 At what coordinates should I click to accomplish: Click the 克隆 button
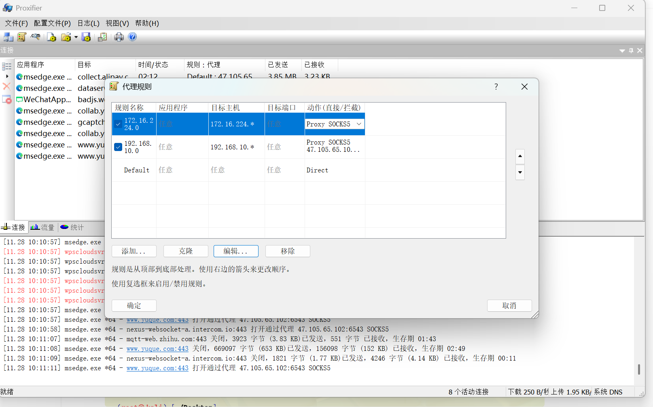(186, 251)
